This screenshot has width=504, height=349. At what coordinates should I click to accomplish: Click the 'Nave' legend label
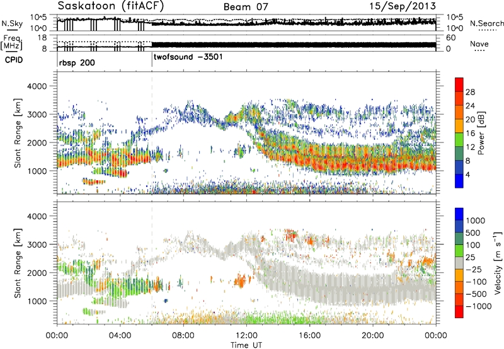click(x=479, y=44)
